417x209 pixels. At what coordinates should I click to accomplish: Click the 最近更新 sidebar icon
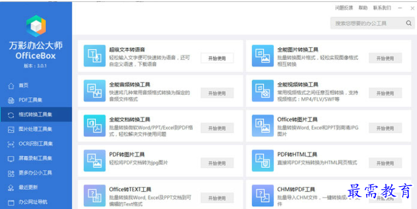click(x=11, y=188)
